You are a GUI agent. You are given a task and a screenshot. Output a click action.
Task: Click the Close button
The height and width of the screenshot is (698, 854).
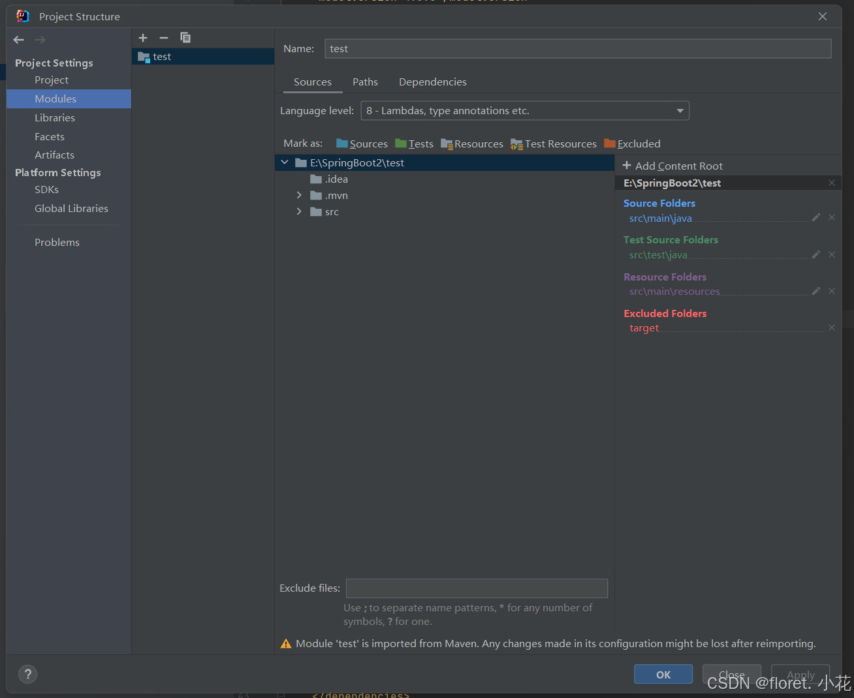pyautogui.click(x=732, y=675)
